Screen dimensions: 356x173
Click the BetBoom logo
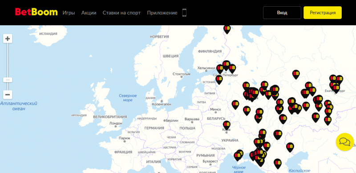point(36,12)
